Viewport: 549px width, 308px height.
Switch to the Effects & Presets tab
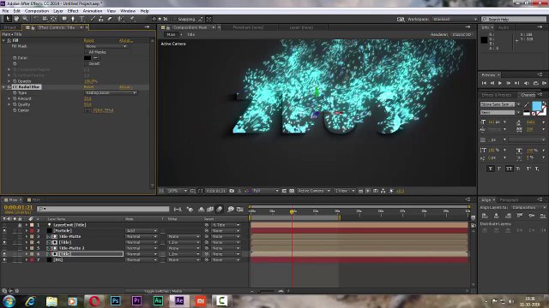point(496,95)
